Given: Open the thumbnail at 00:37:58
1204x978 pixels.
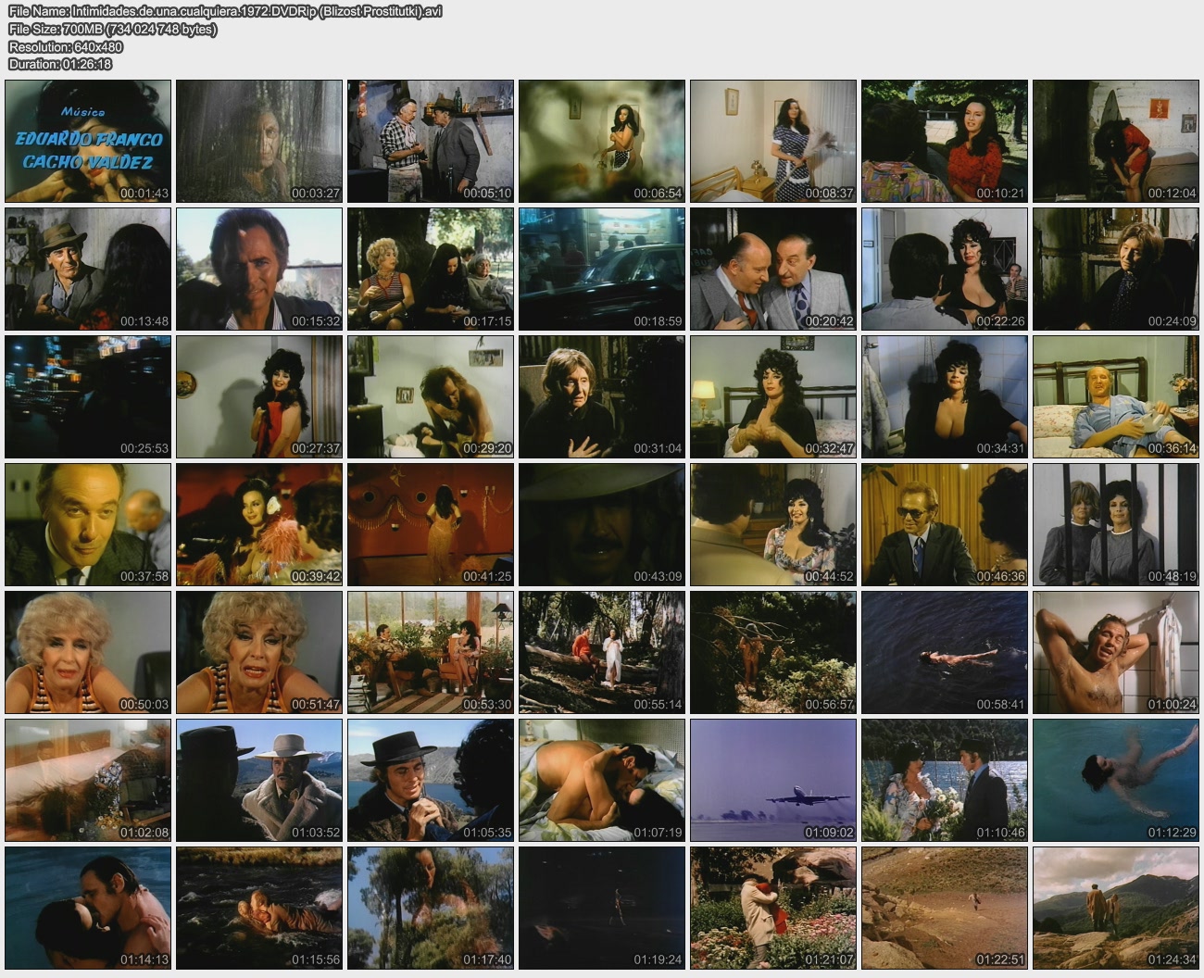Looking at the screenshot, I should 88,524.
